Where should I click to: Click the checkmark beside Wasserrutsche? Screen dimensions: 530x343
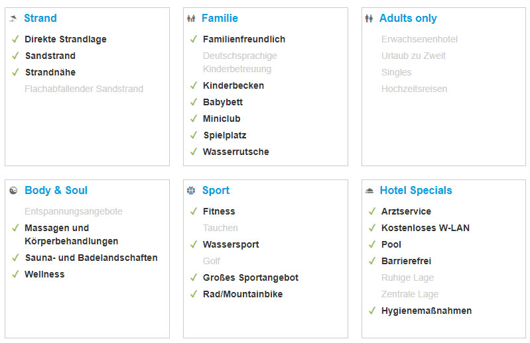pos(193,152)
